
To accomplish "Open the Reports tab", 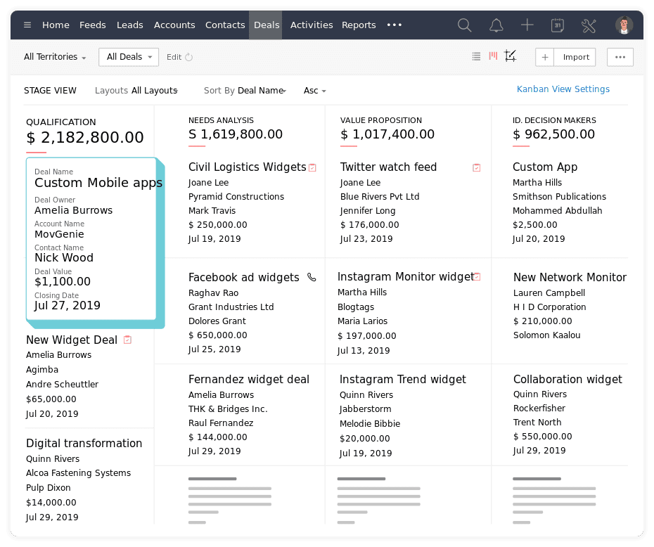I will [359, 25].
